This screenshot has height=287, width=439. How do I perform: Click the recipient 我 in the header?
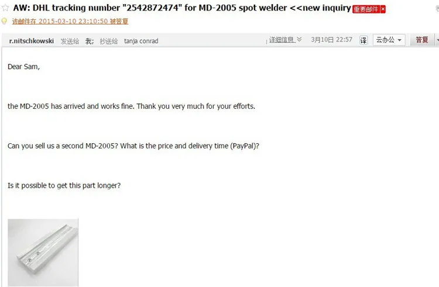pyautogui.click(x=90, y=42)
